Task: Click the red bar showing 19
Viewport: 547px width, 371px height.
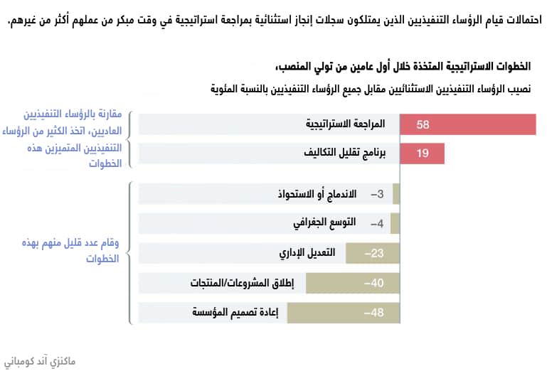Action: pyautogui.click(x=422, y=154)
